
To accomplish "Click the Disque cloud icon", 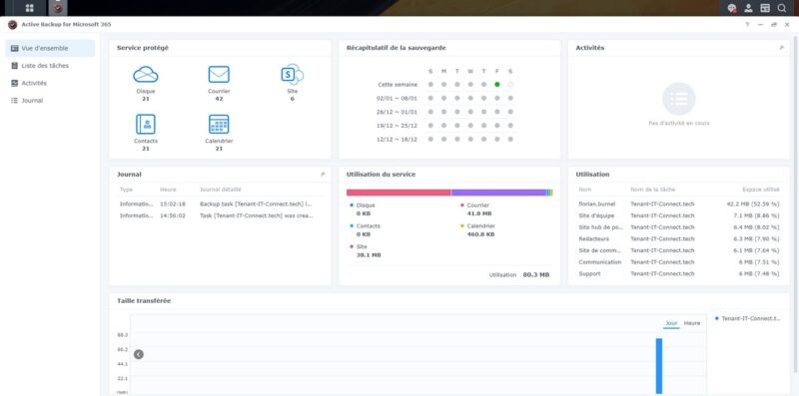I will 146,75.
